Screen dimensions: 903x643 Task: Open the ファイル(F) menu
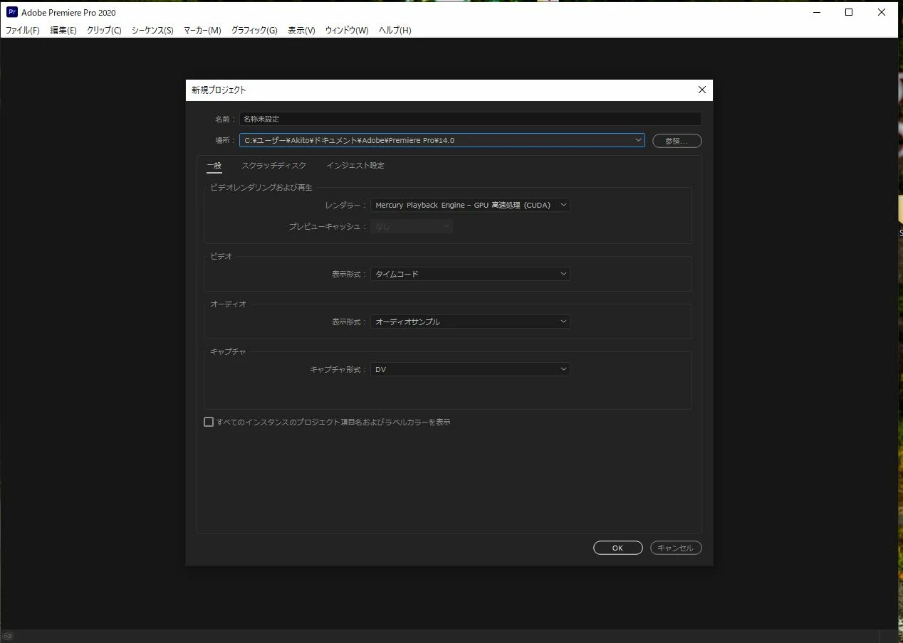tap(23, 31)
